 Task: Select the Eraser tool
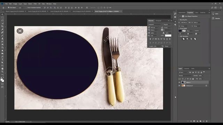click(x=2, y=44)
